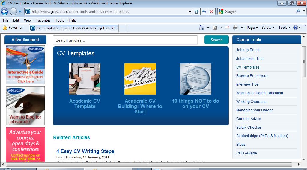
Task: Open Managing your Career link
Action: 254,110
